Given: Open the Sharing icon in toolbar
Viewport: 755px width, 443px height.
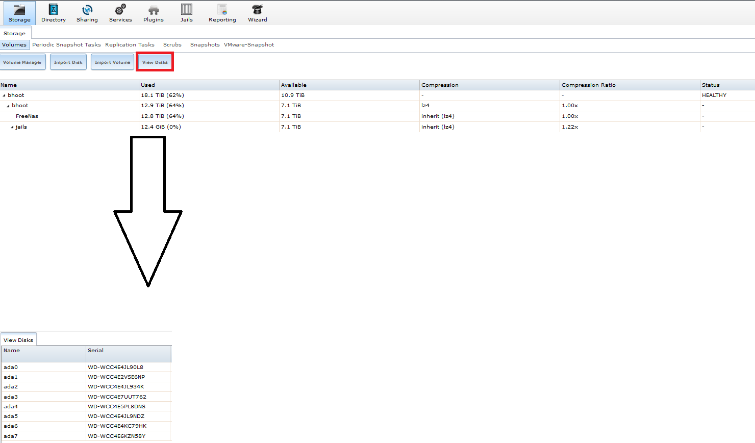Looking at the screenshot, I should click(x=87, y=10).
